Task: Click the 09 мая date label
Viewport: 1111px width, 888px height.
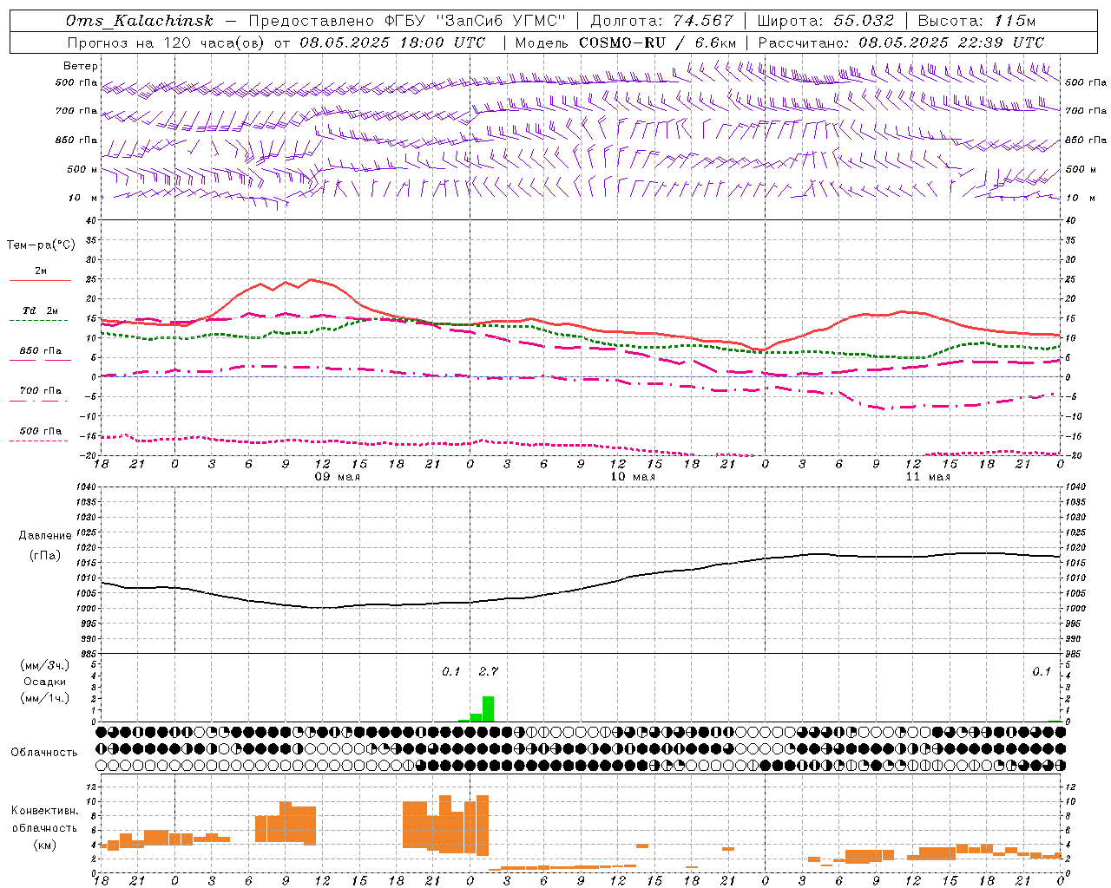Action: [338, 477]
